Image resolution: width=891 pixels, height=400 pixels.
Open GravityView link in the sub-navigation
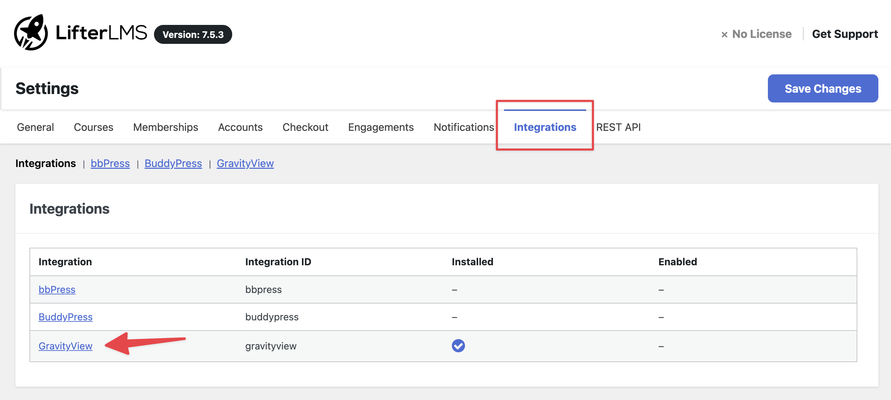click(x=245, y=164)
